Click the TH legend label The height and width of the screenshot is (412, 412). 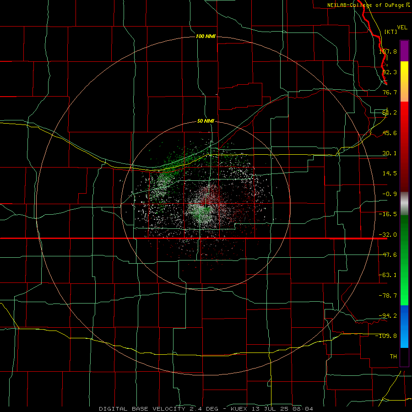[x=393, y=357]
